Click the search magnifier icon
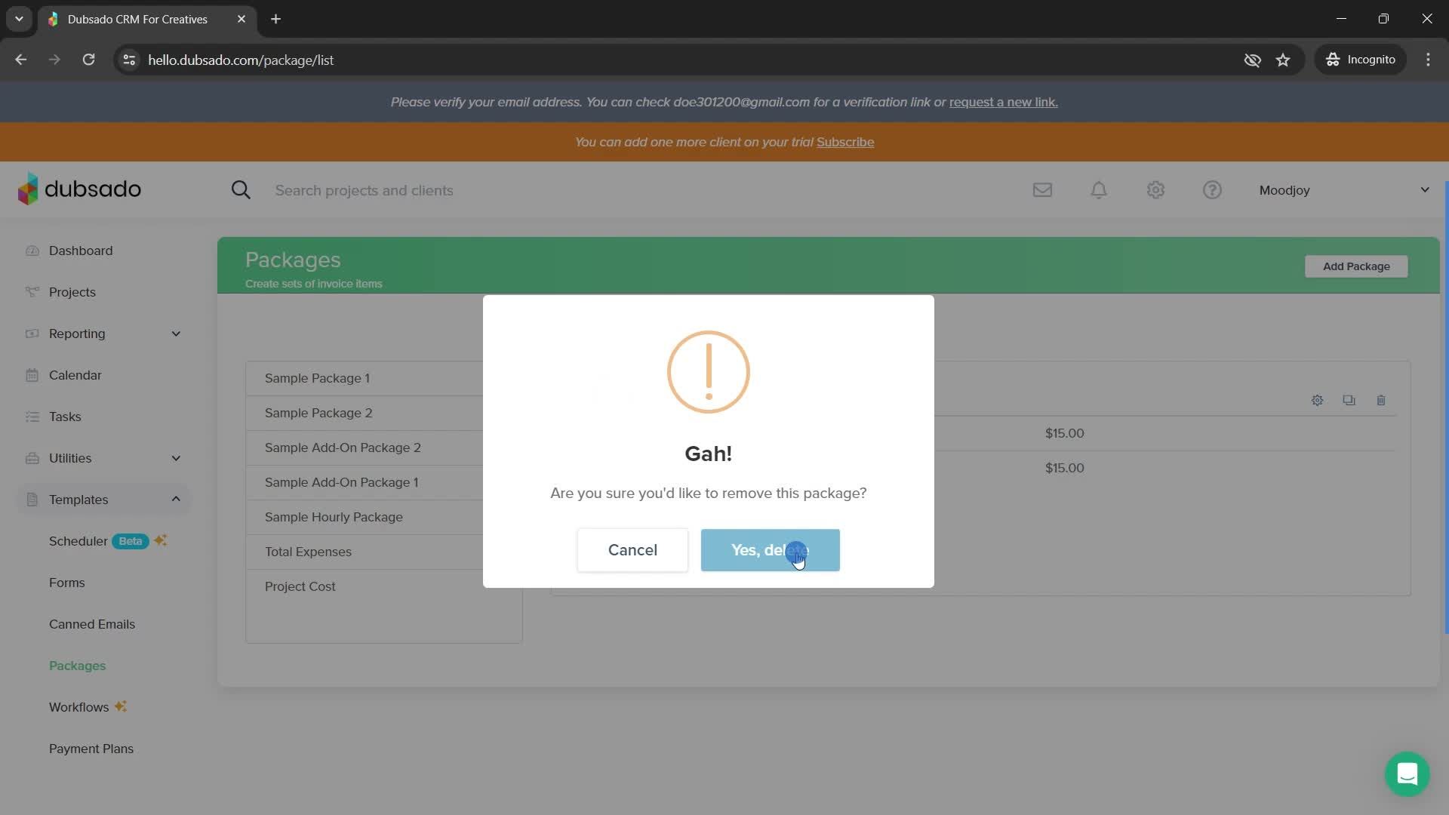1449x815 pixels. point(241,190)
